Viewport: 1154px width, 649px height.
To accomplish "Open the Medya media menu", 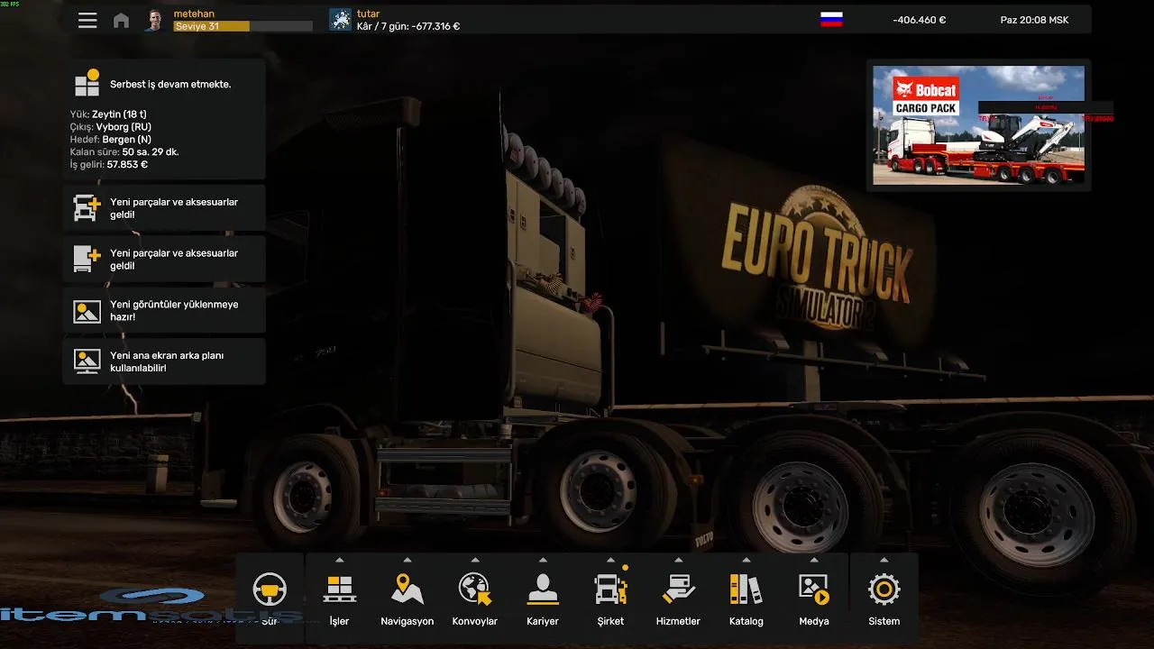I will (814, 599).
